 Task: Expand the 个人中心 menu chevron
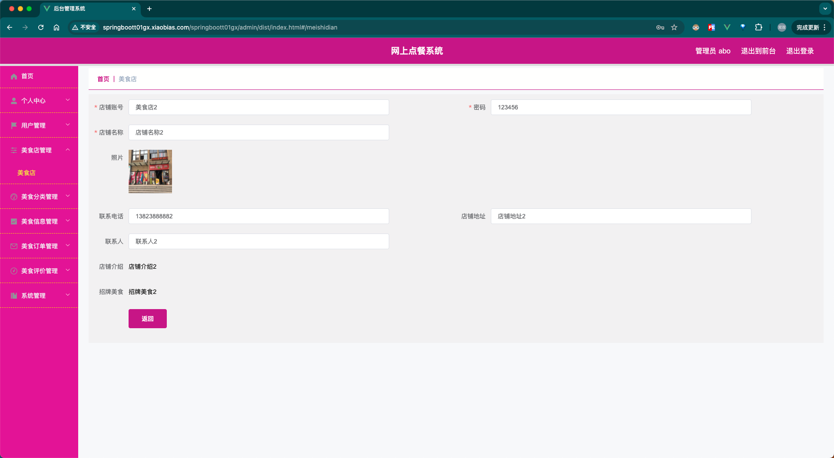pos(68,100)
